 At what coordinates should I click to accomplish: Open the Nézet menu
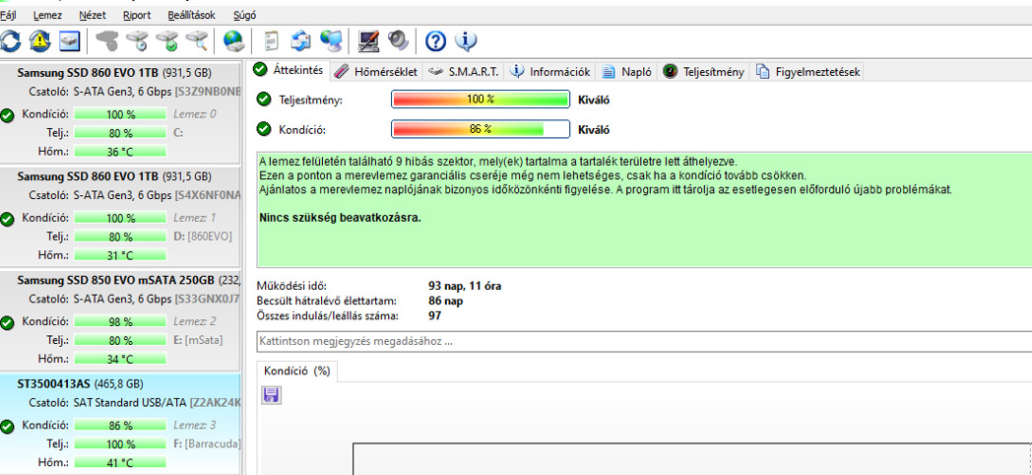93,15
